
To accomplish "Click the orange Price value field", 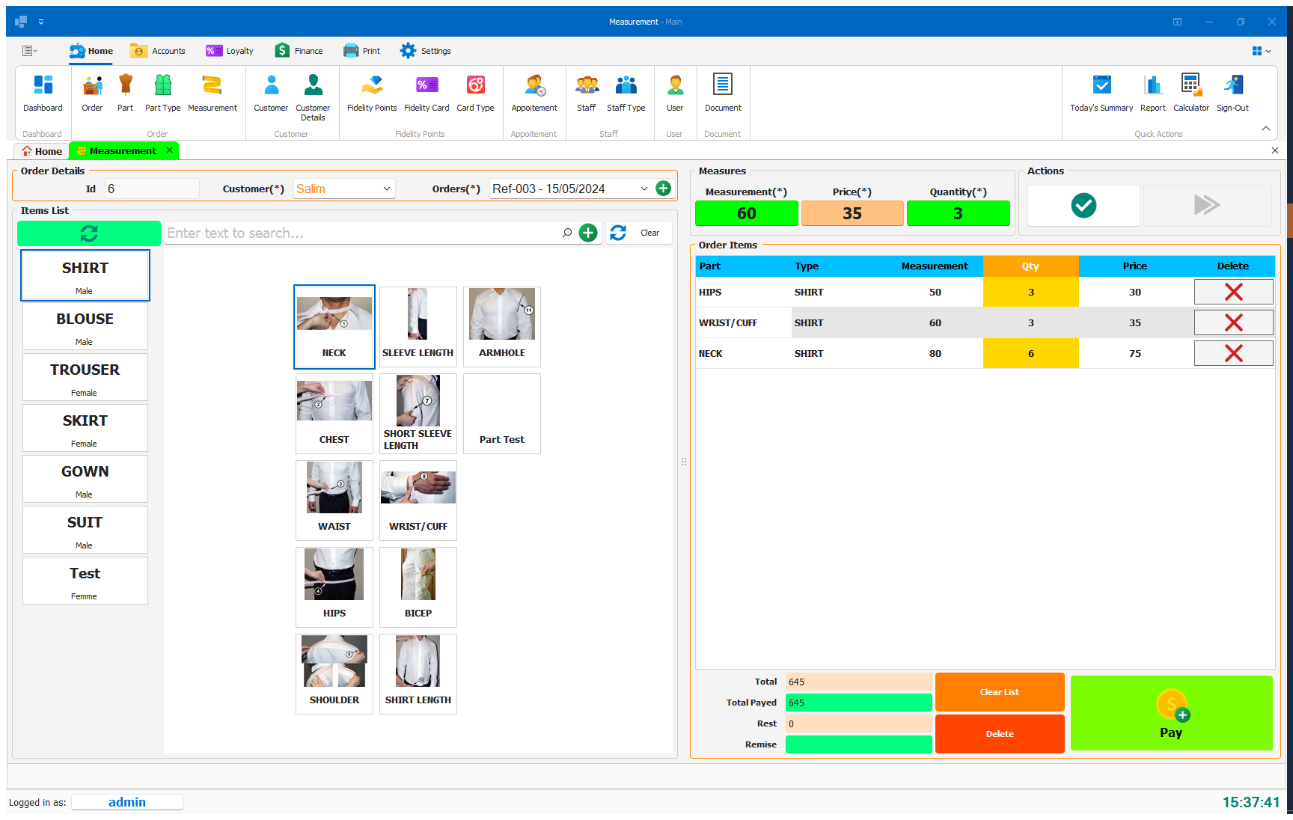I will point(852,213).
